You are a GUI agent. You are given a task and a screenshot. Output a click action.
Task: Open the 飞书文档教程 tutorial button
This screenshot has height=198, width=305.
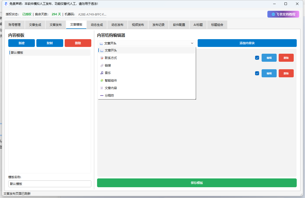click(283, 14)
